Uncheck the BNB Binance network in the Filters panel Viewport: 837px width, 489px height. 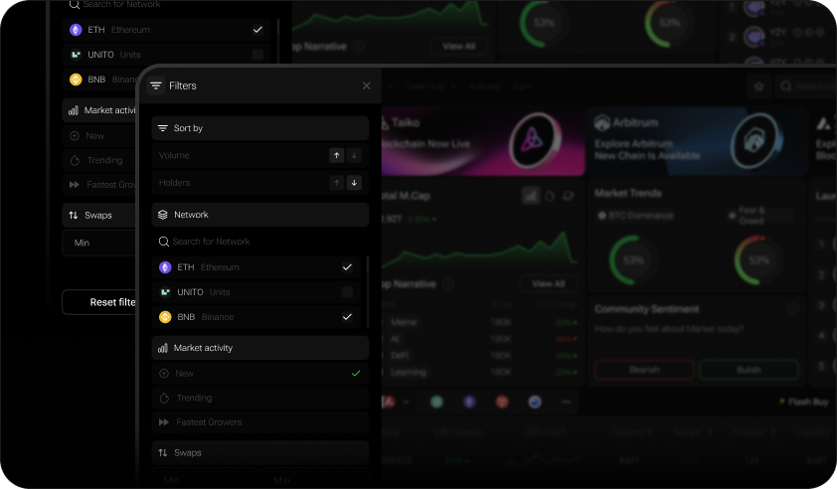click(x=347, y=317)
